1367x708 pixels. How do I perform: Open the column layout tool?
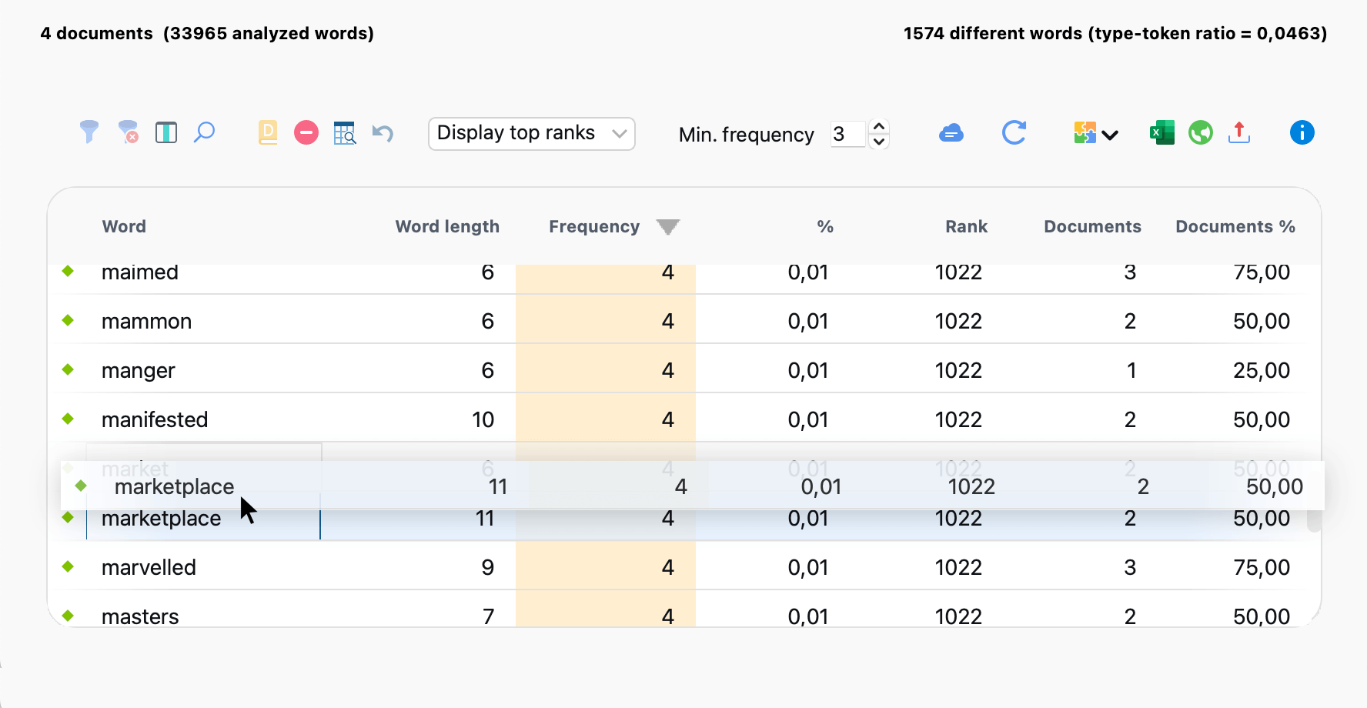pyautogui.click(x=166, y=132)
